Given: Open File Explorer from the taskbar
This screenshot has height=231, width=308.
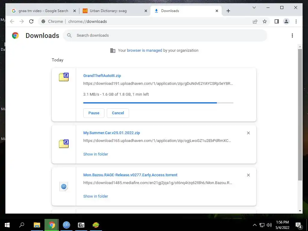Looking at the screenshot, I should (x=37, y=225).
